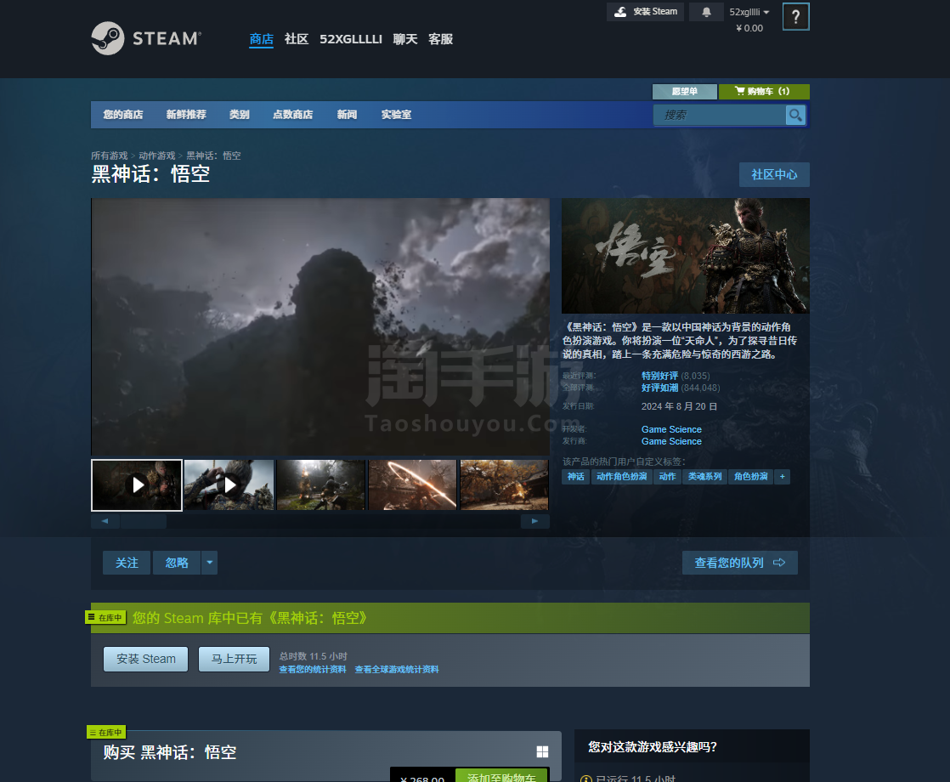Open the 社区中心 button
Image resolution: width=950 pixels, height=782 pixels.
click(x=774, y=174)
